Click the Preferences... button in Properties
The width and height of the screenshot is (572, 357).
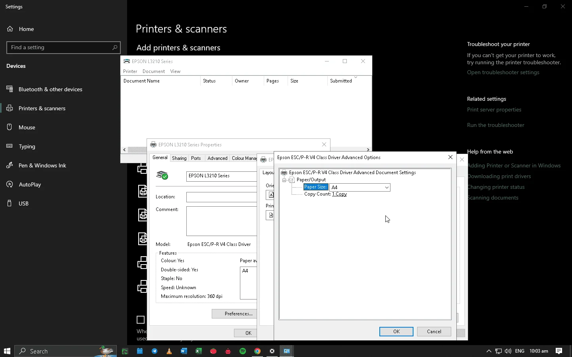234,314
